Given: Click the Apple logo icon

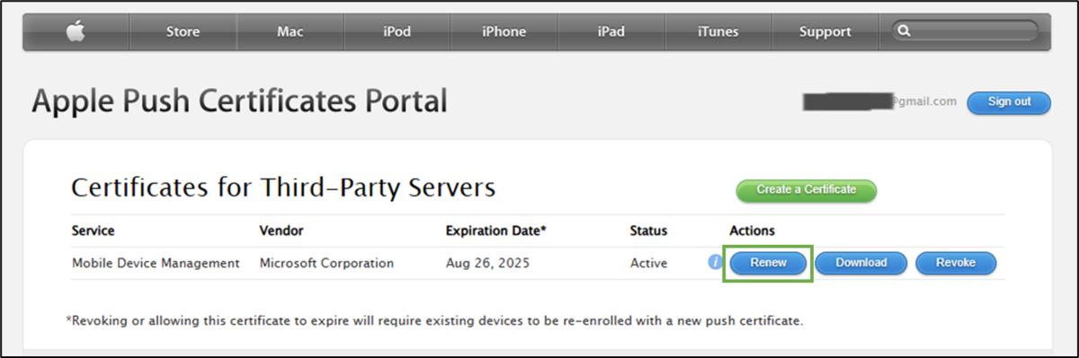Looking at the screenshot, I should [76, 31].
